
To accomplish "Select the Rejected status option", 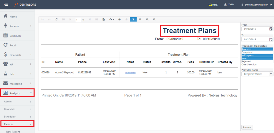I will tap(246, 61).
